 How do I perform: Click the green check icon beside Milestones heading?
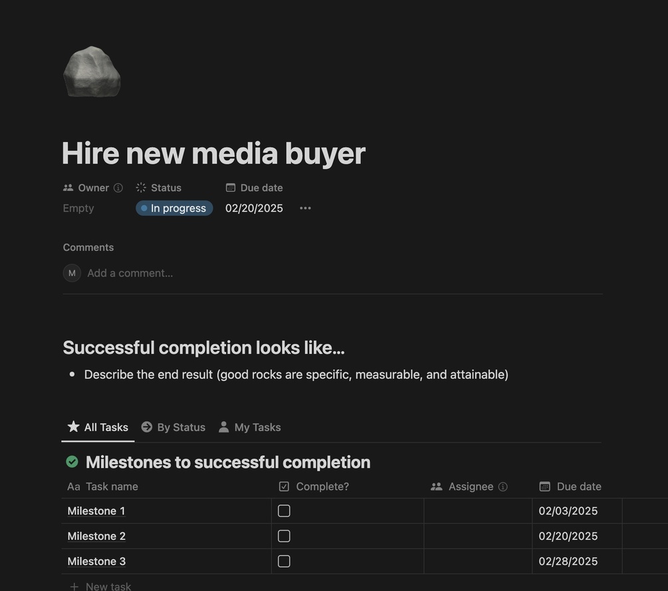tap(72, 462)
